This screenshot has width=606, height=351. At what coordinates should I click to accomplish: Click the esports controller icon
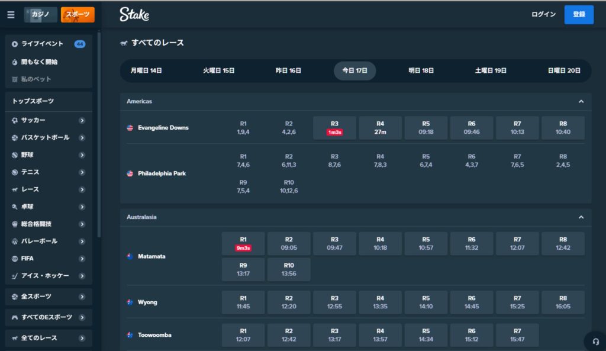coord(15,317)
